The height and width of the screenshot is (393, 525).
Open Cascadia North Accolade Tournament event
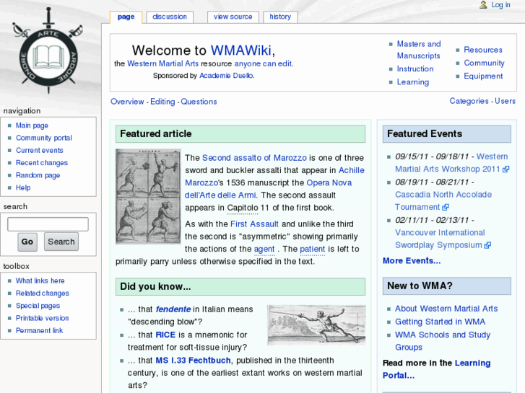coord(443,195)
